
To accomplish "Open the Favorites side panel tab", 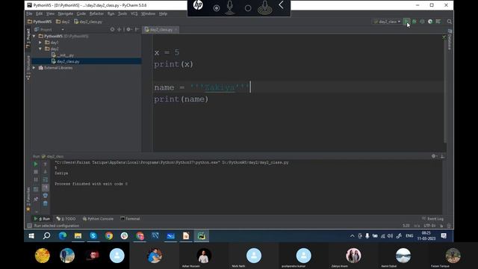I will (28, 200).
